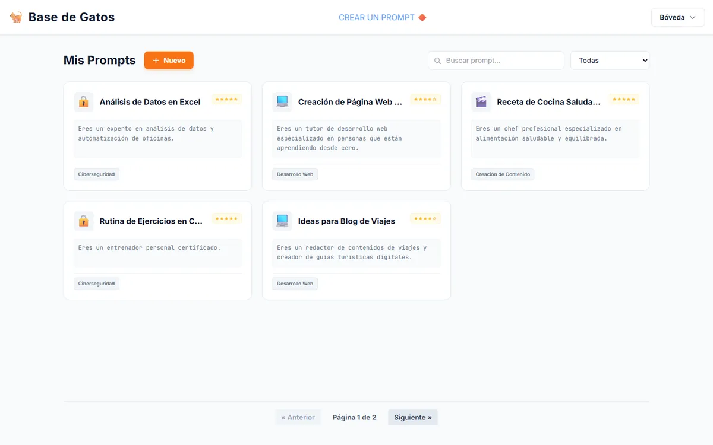The image size is (713, 445).
Task: Click the magnifier icon in search box
Action: (438, 61)
